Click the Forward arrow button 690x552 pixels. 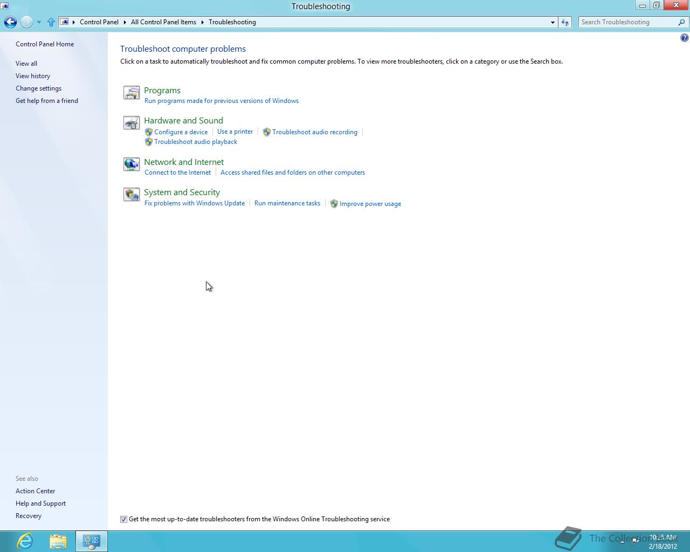click(26, 22)
